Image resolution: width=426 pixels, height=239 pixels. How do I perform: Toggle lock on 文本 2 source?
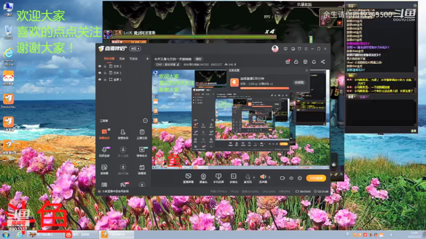[x=105, y=66]
